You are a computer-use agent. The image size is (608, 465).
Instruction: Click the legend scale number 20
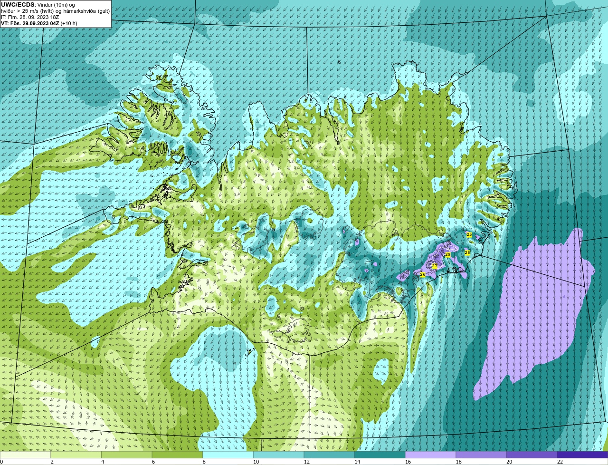click(509, 462)
